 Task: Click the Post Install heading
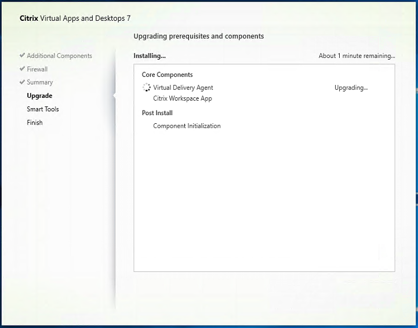157,113
